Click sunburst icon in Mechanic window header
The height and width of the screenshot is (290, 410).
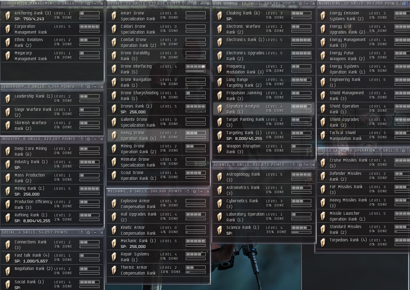tap(188, 192)
